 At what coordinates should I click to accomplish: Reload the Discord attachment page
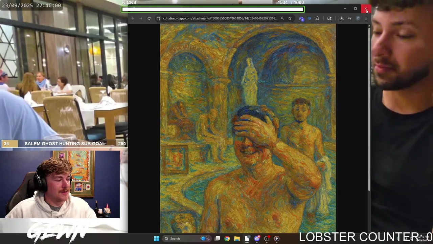pos(149,18)
